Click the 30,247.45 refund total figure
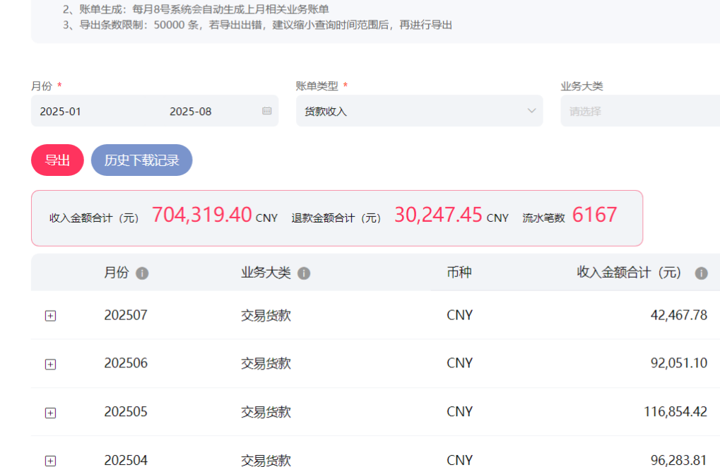 (438, 215)
